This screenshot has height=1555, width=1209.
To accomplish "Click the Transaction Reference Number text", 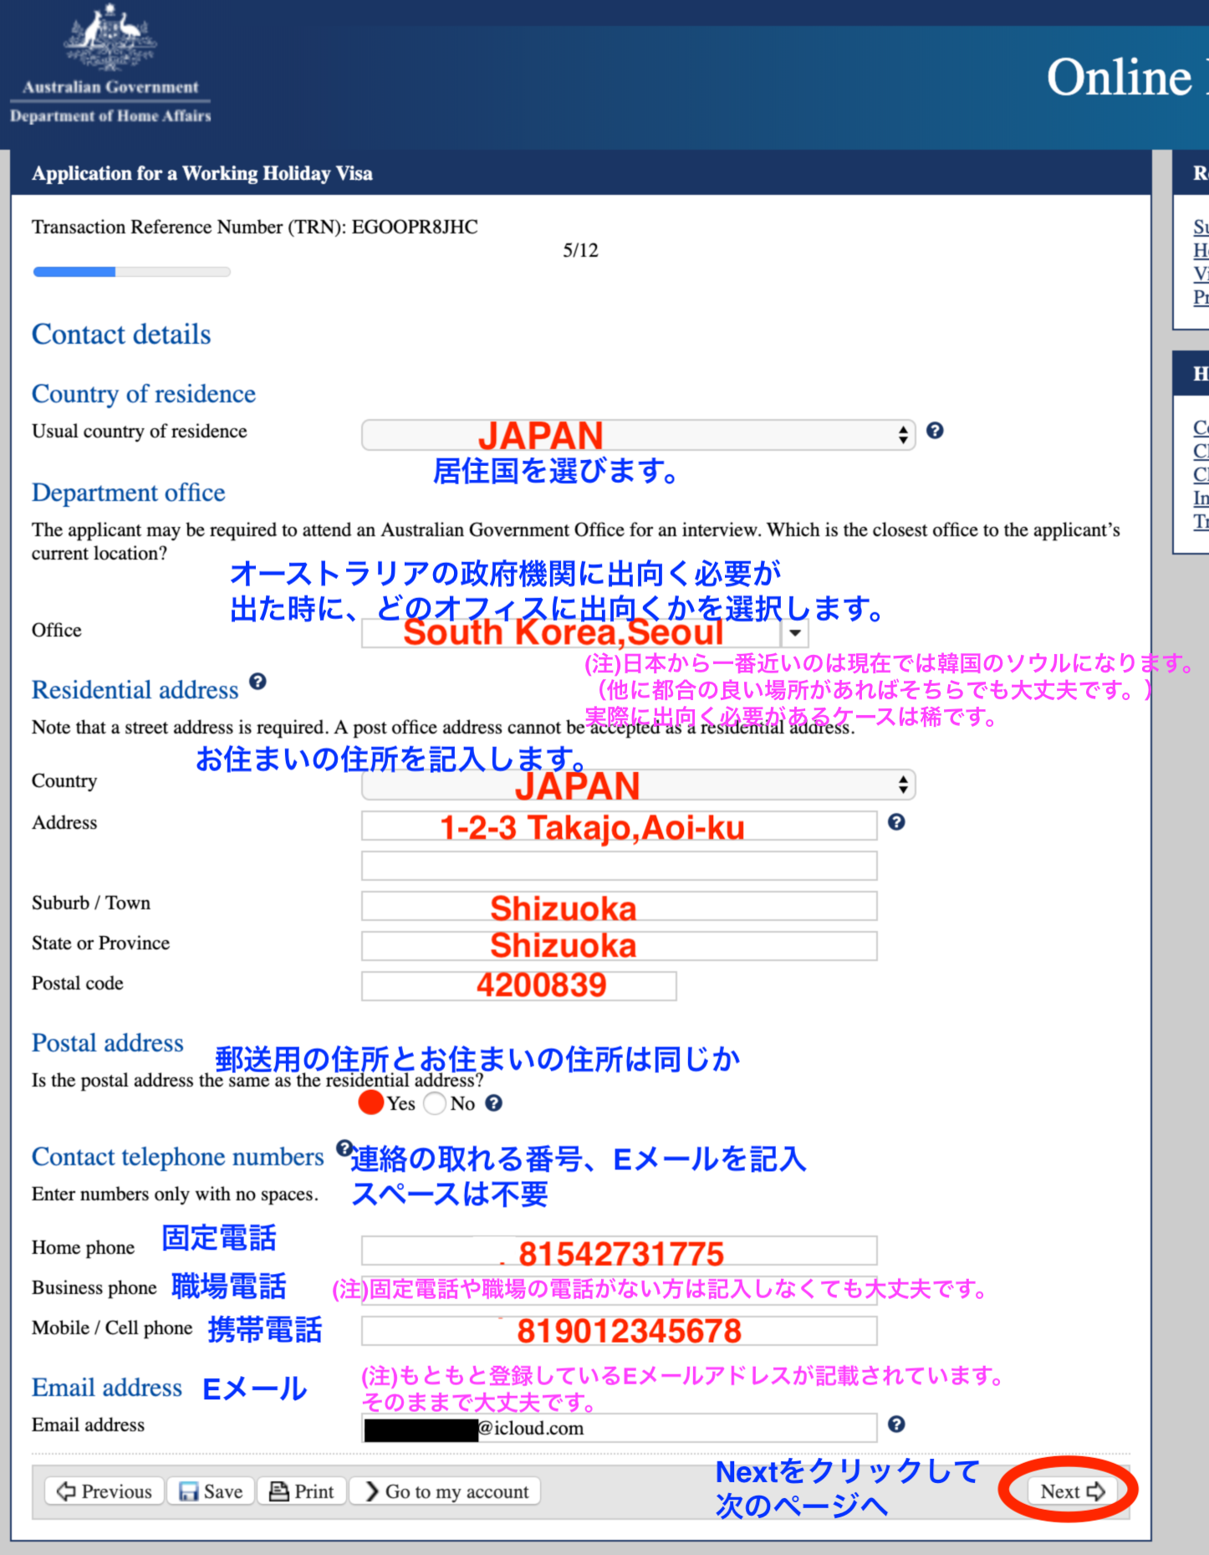I will click(x=255, y=227).
